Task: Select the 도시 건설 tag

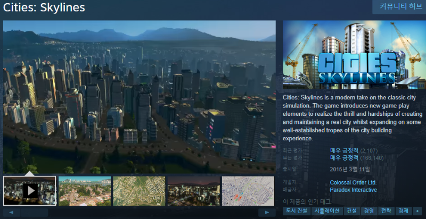Action: click(297, 211)
